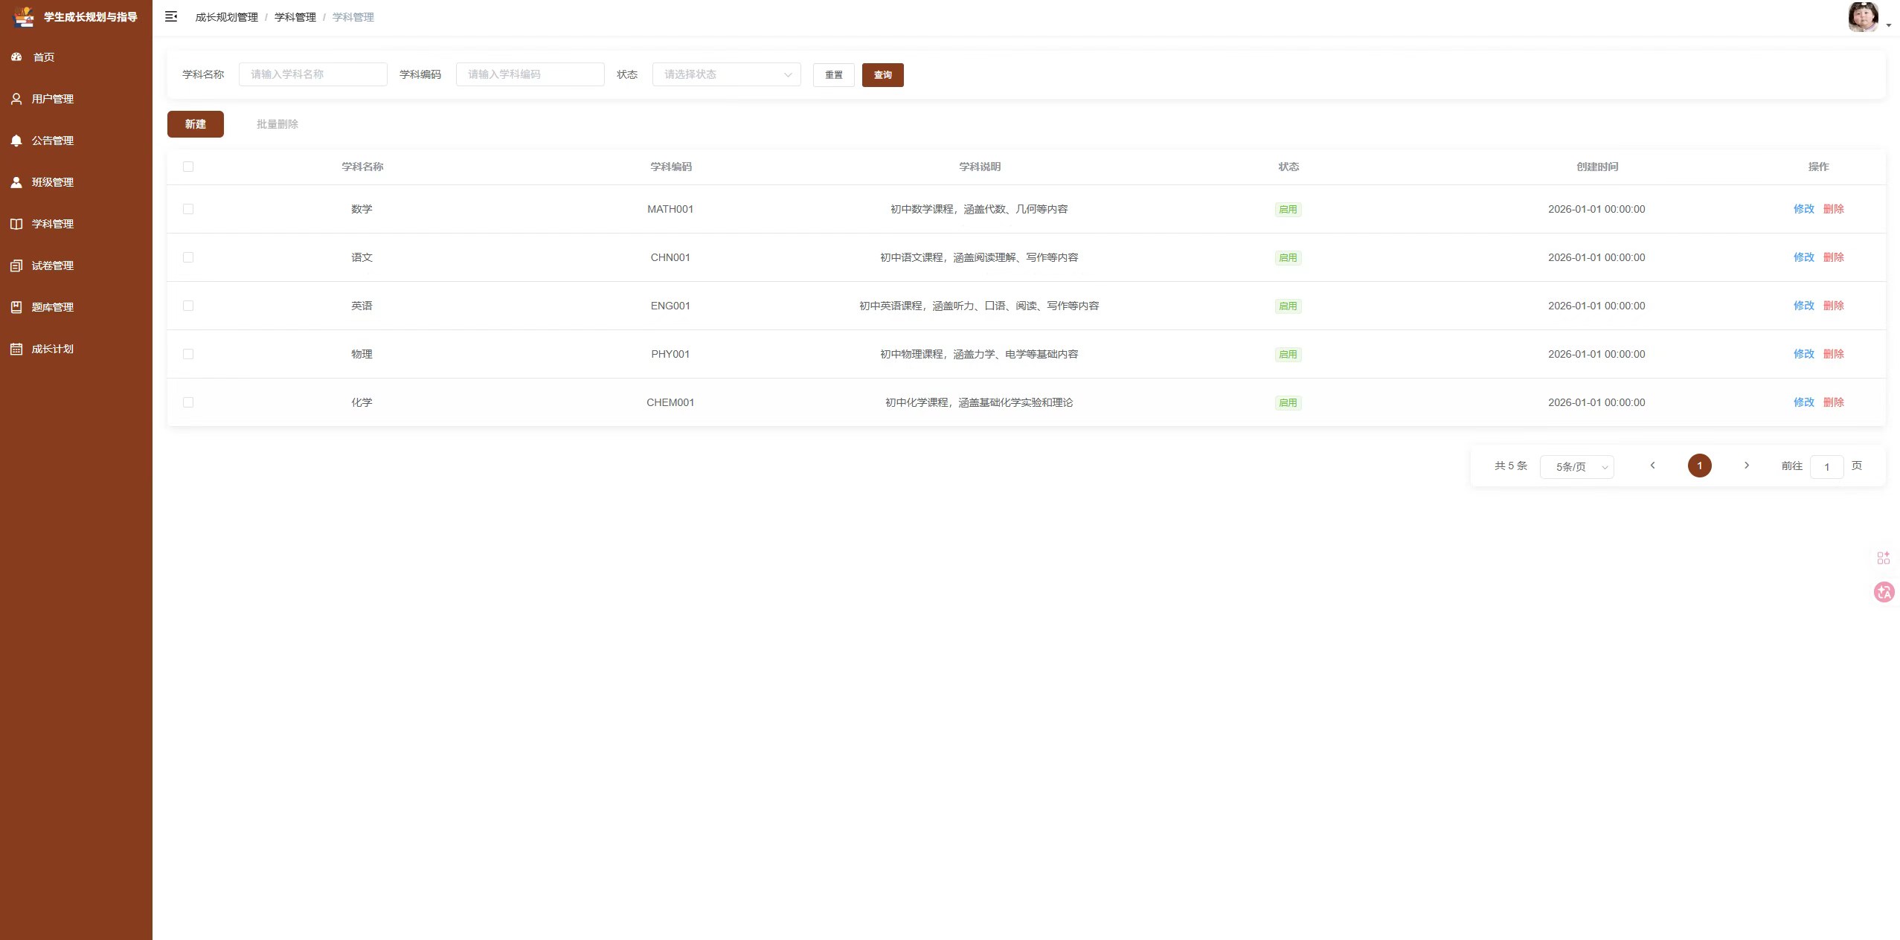Screen dimensions: 1900x940
Task: Click 修改 for the 化学 row
Action: point(1803,402)
